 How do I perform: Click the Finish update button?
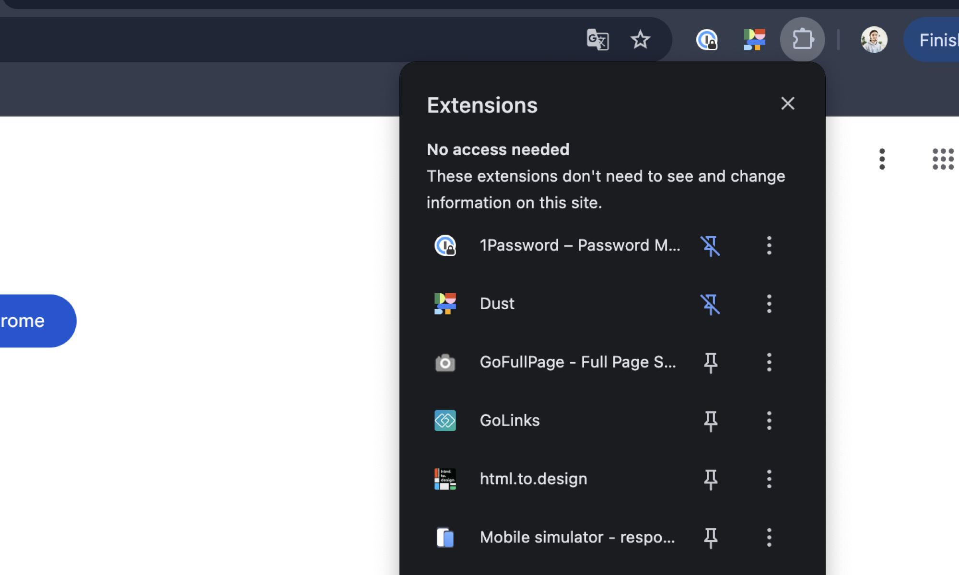click(x=935, y=40)
